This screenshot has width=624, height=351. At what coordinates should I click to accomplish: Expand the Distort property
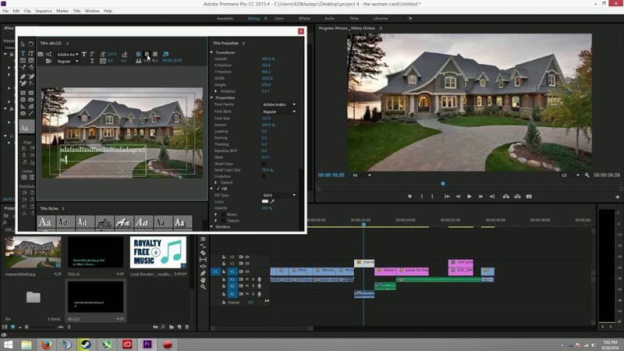216,183
